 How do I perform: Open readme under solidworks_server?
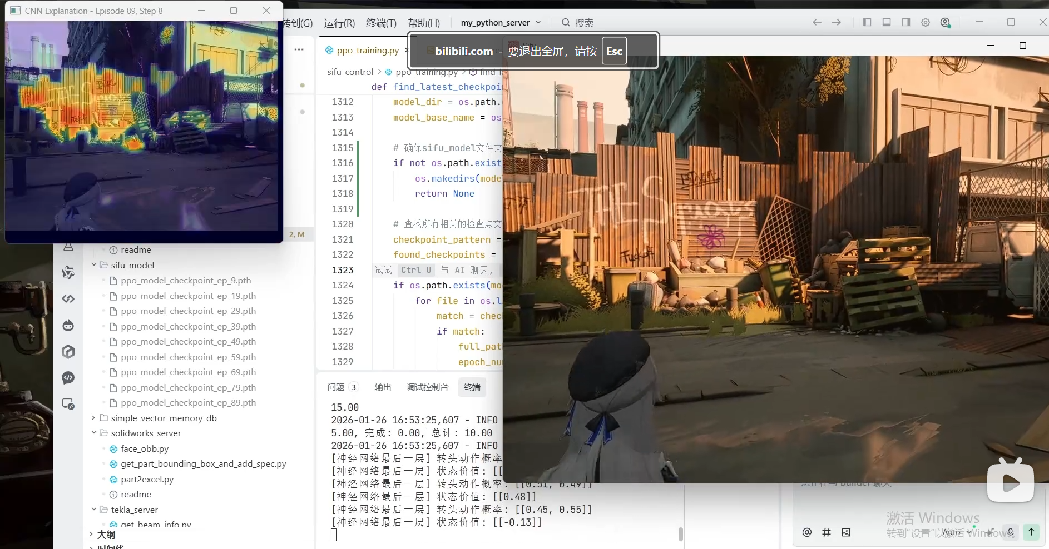pos(136,495)
